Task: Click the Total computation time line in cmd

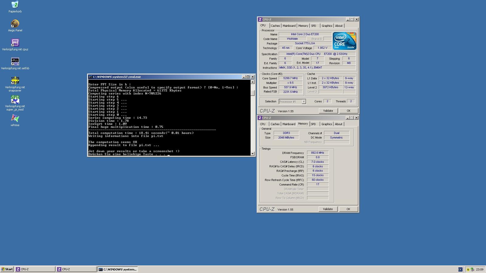Action: point(141,133)
